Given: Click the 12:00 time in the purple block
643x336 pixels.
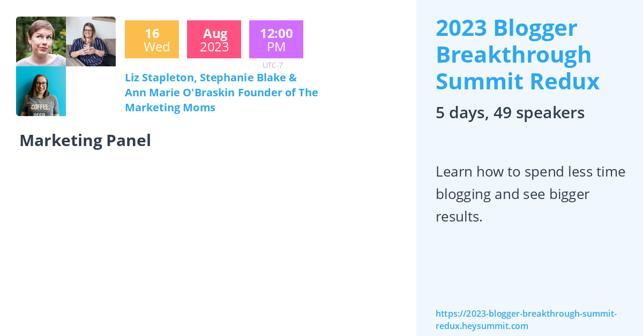Looking at the screenshot, I should 276,33.
